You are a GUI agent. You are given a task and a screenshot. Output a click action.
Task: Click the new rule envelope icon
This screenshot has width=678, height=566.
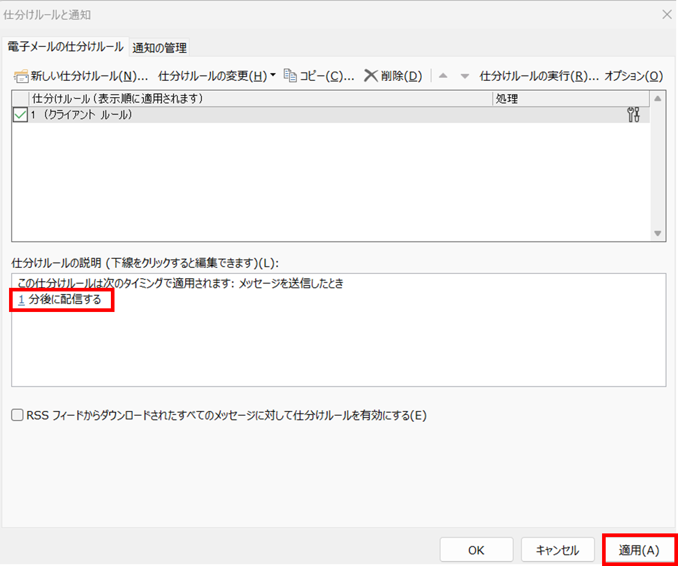21,76
